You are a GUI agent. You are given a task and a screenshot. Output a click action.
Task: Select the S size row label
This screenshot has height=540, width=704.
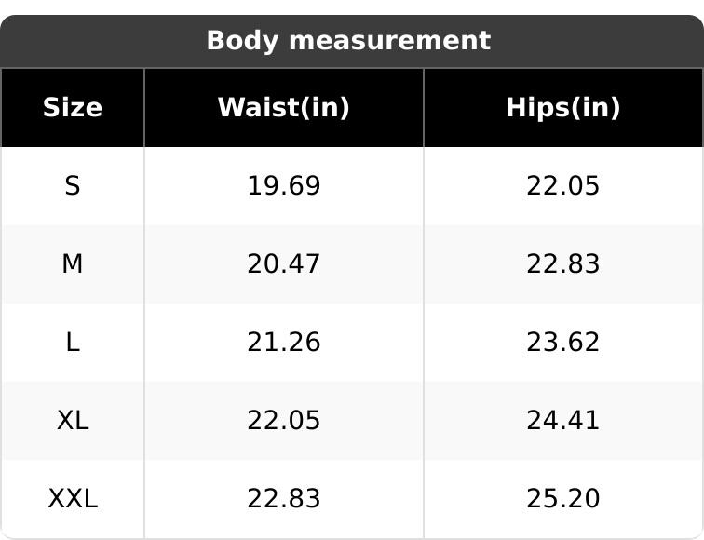[x=73, y=186]
